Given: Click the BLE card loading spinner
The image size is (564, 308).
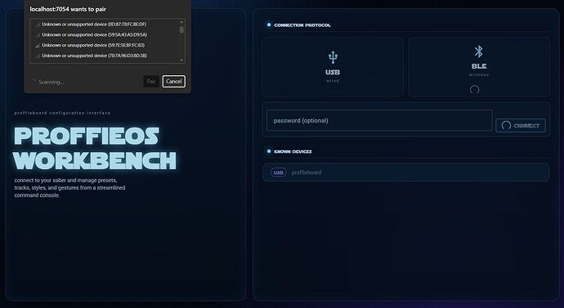Looking at the screenshot, I should [x=474, y=90].
